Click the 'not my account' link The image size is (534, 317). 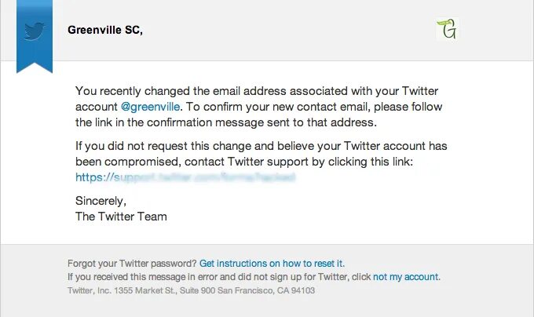pyautogui.click(x=406, y=277)
